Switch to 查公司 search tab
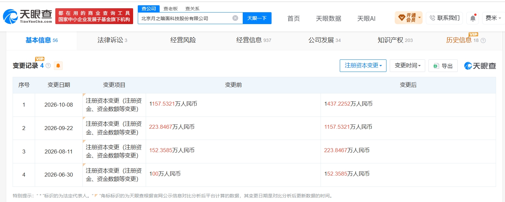 point(149,9)
